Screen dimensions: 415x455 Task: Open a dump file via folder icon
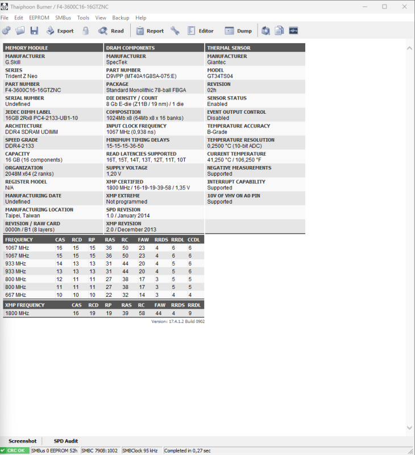point(20,31)
